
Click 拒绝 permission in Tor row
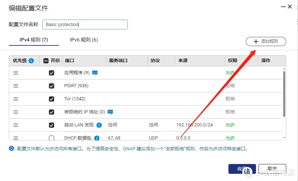[230, 99]
